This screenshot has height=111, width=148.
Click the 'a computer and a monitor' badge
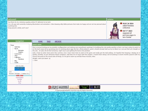point(63,87)
